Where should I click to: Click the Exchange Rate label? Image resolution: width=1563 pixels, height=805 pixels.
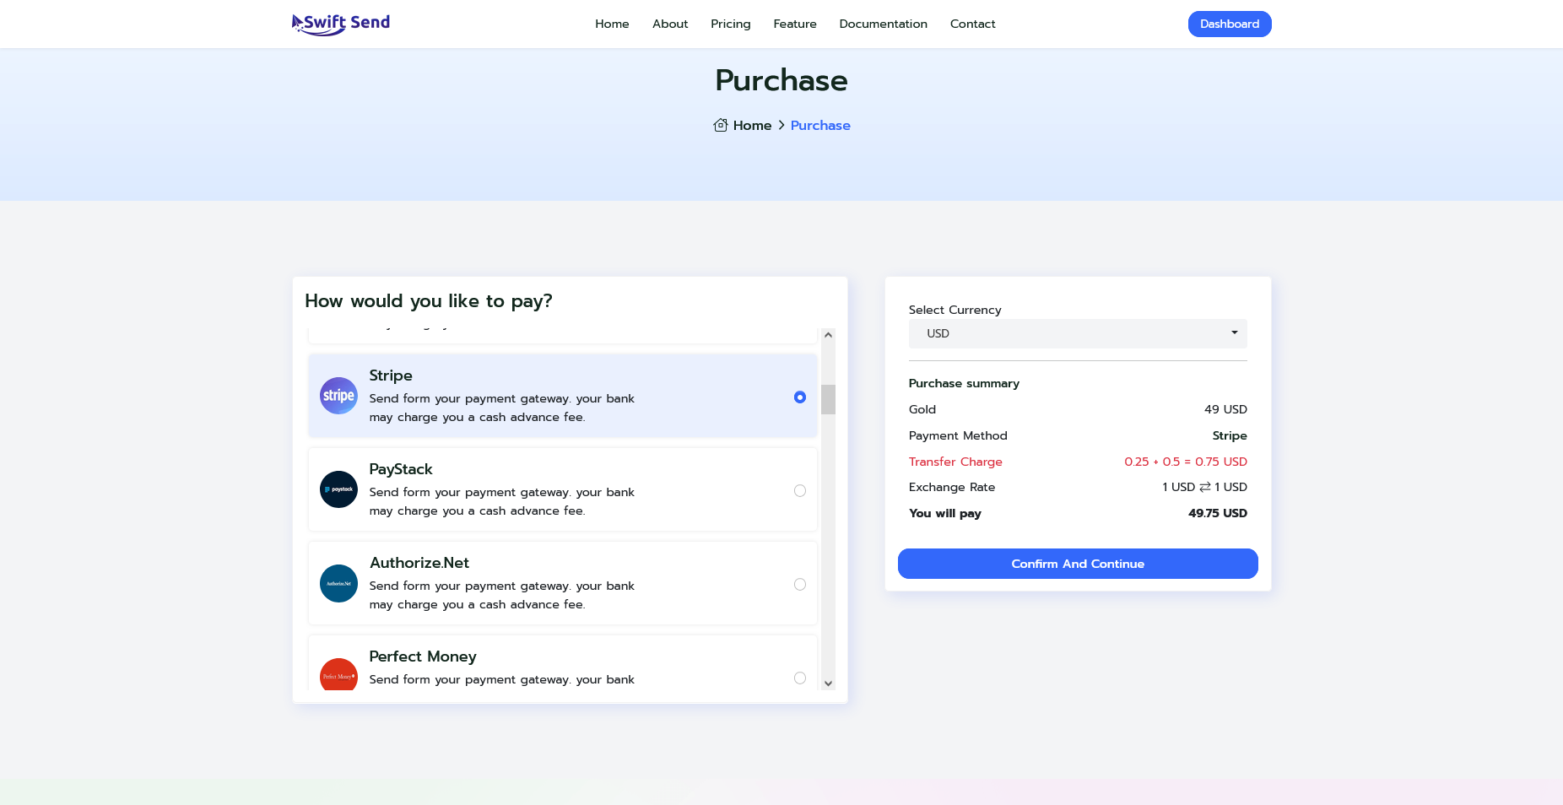click(x=952, y=487)
